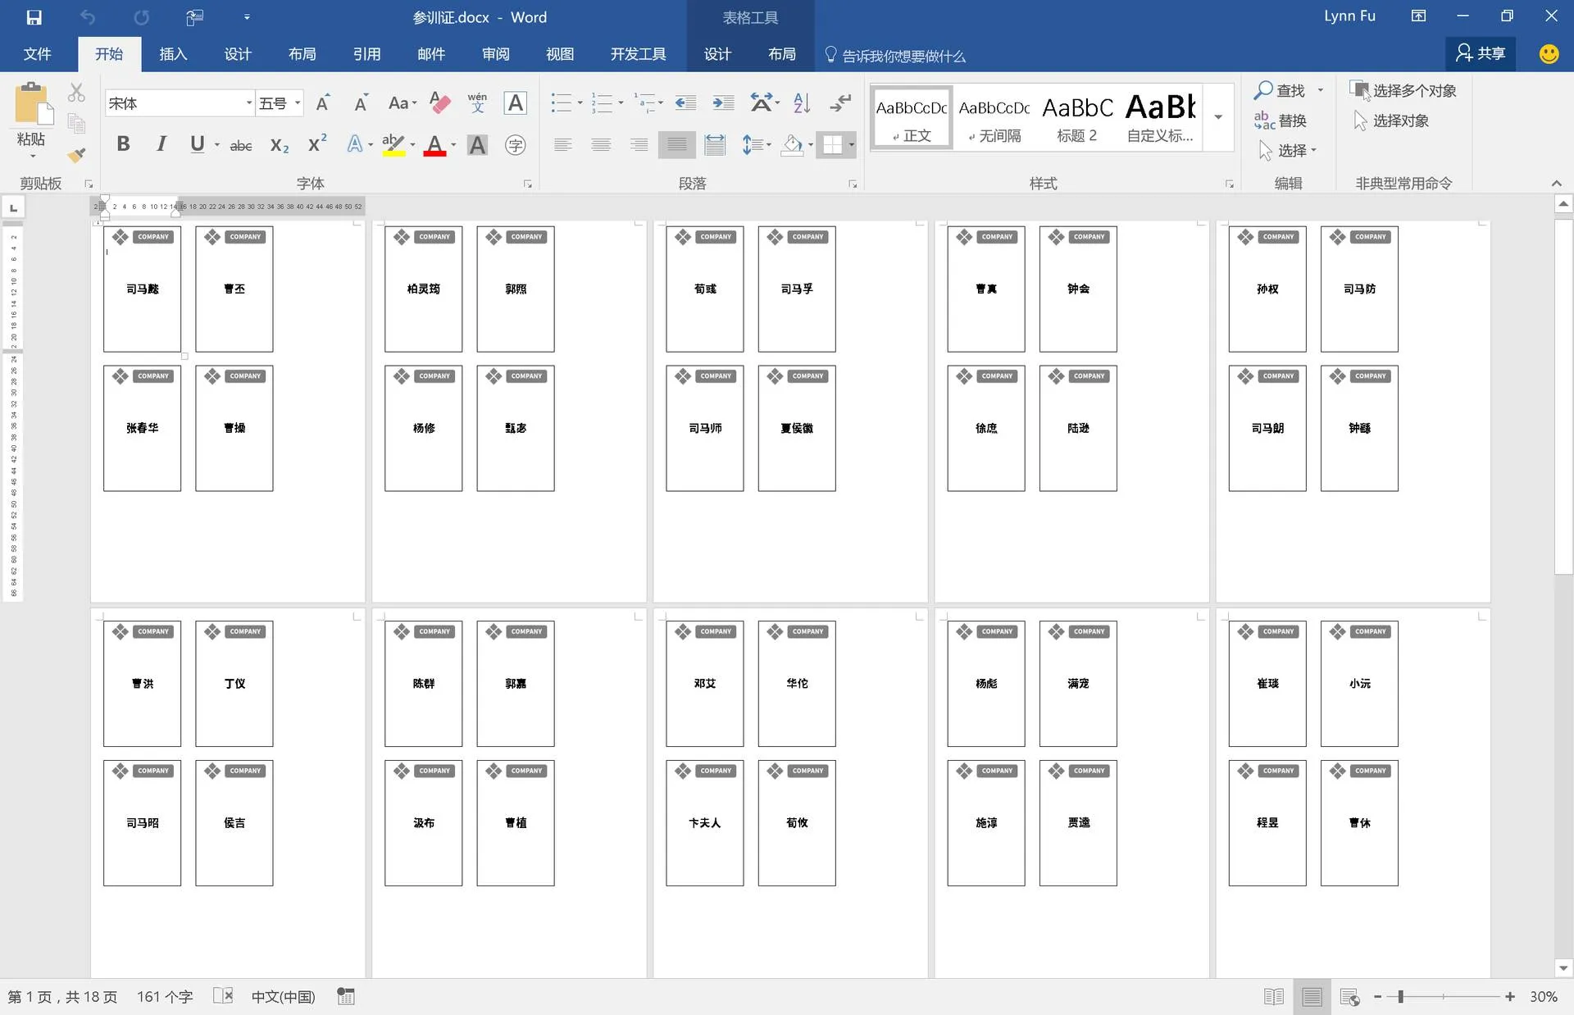This screenshot has width=1574, height=1015.
Task: Open the 邮件 ribbon tab
Action: (431, 54)
